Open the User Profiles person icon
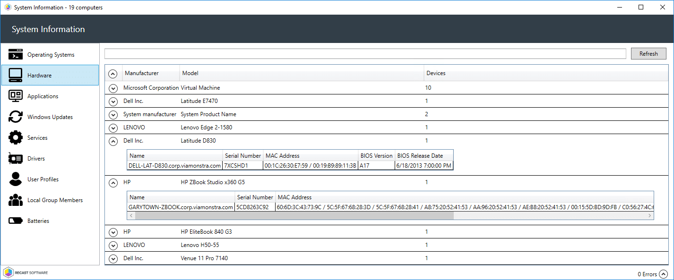This screenshot has width=674, height=280. (x=16, y=179)
